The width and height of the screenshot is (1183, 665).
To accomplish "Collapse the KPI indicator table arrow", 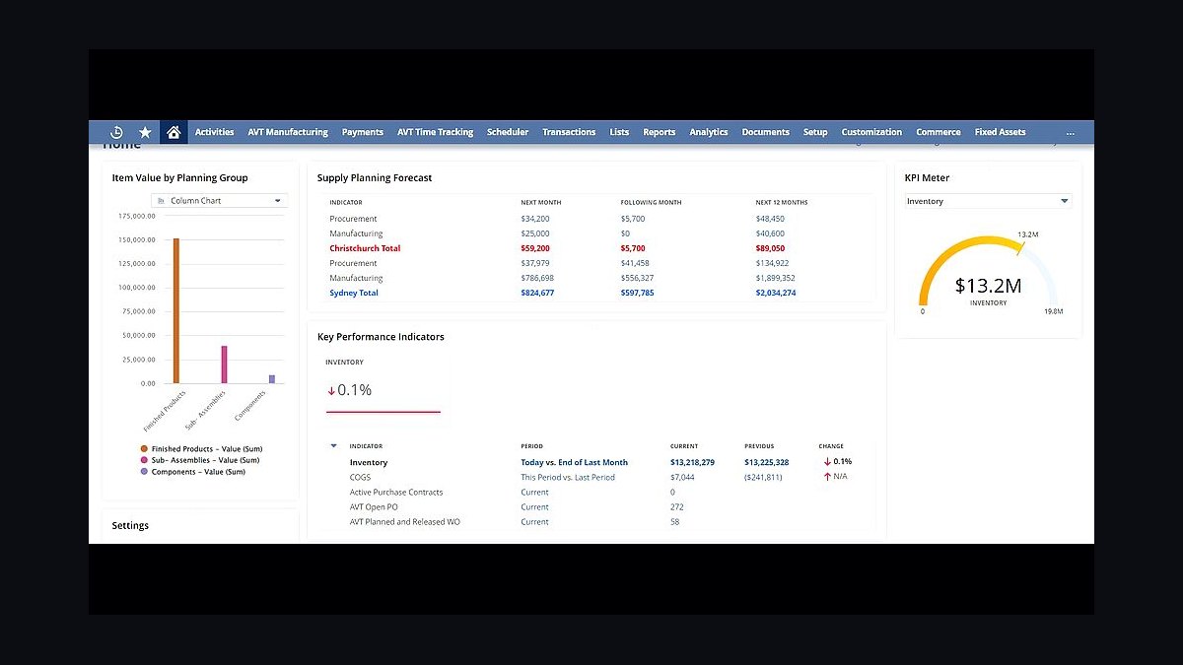I will pyautogui.click(x=333, y=446).
